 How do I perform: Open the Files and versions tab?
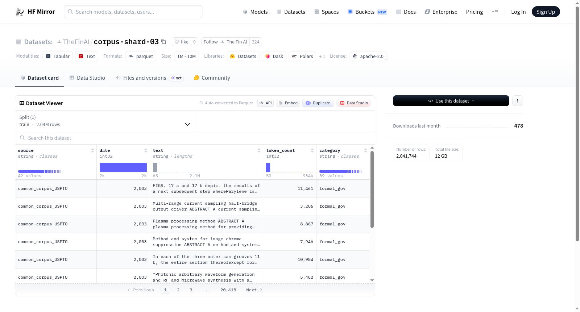[149, 78]
